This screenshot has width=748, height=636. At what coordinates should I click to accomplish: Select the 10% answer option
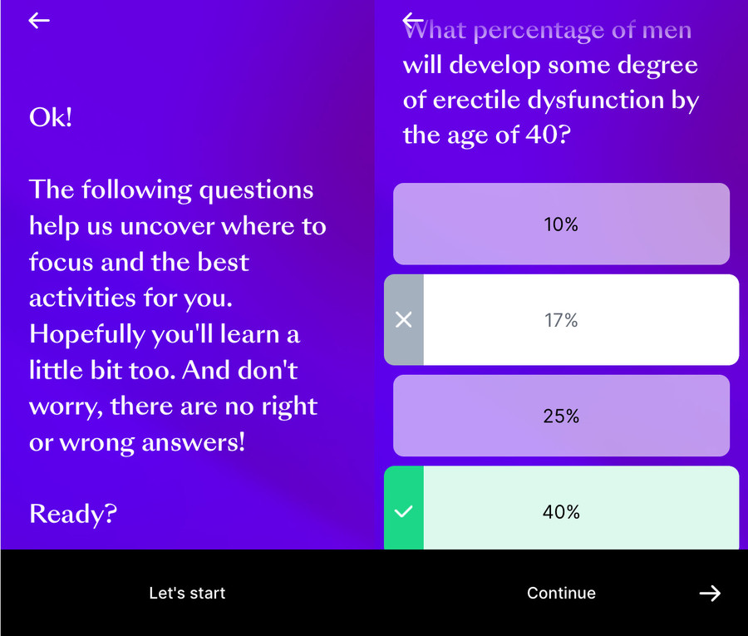pyautogui.click(x=561, y=224)
